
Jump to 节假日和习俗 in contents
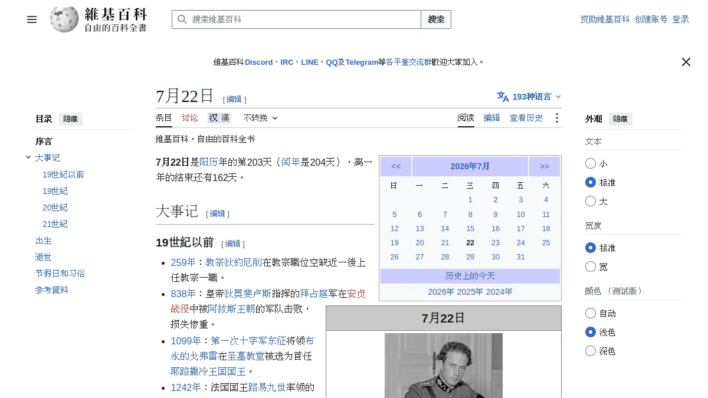pyautogui.click(x=60, y=274)
